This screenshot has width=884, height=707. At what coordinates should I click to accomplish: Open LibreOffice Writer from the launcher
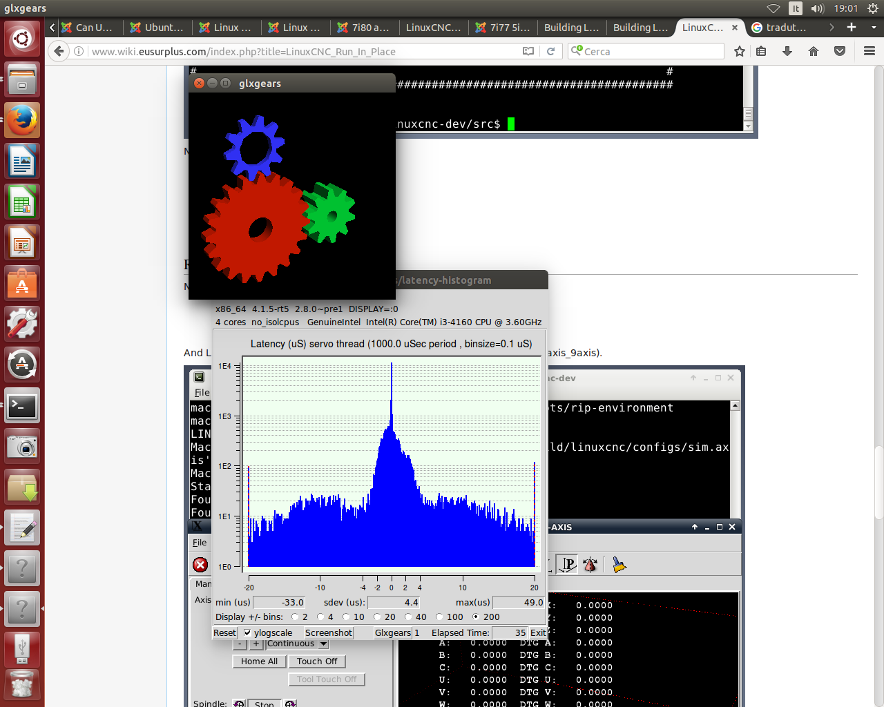(22, 161)
